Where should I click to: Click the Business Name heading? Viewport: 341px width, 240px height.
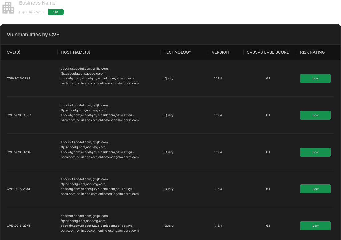point(37,3)
